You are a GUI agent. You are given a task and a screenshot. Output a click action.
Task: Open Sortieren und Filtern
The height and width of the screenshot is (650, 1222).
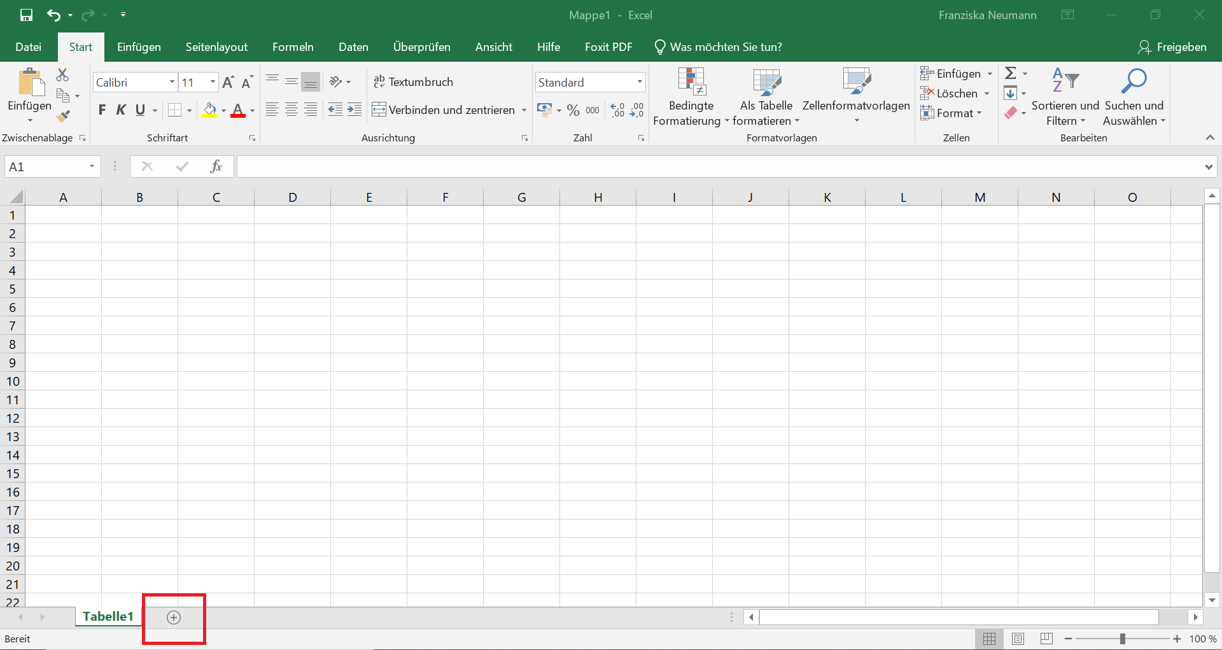click(1065, 97)
